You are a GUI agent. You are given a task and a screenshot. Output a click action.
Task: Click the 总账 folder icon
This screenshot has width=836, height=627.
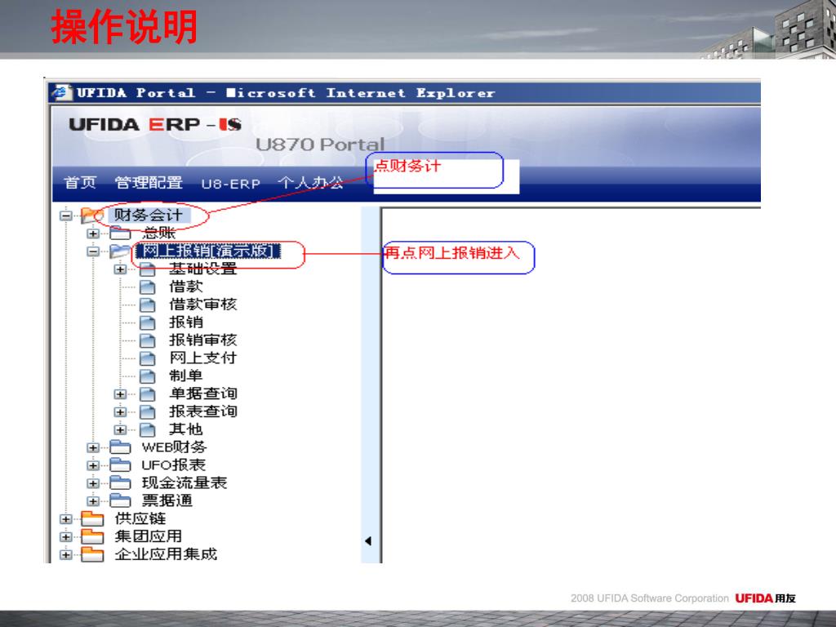coord(120,233)
